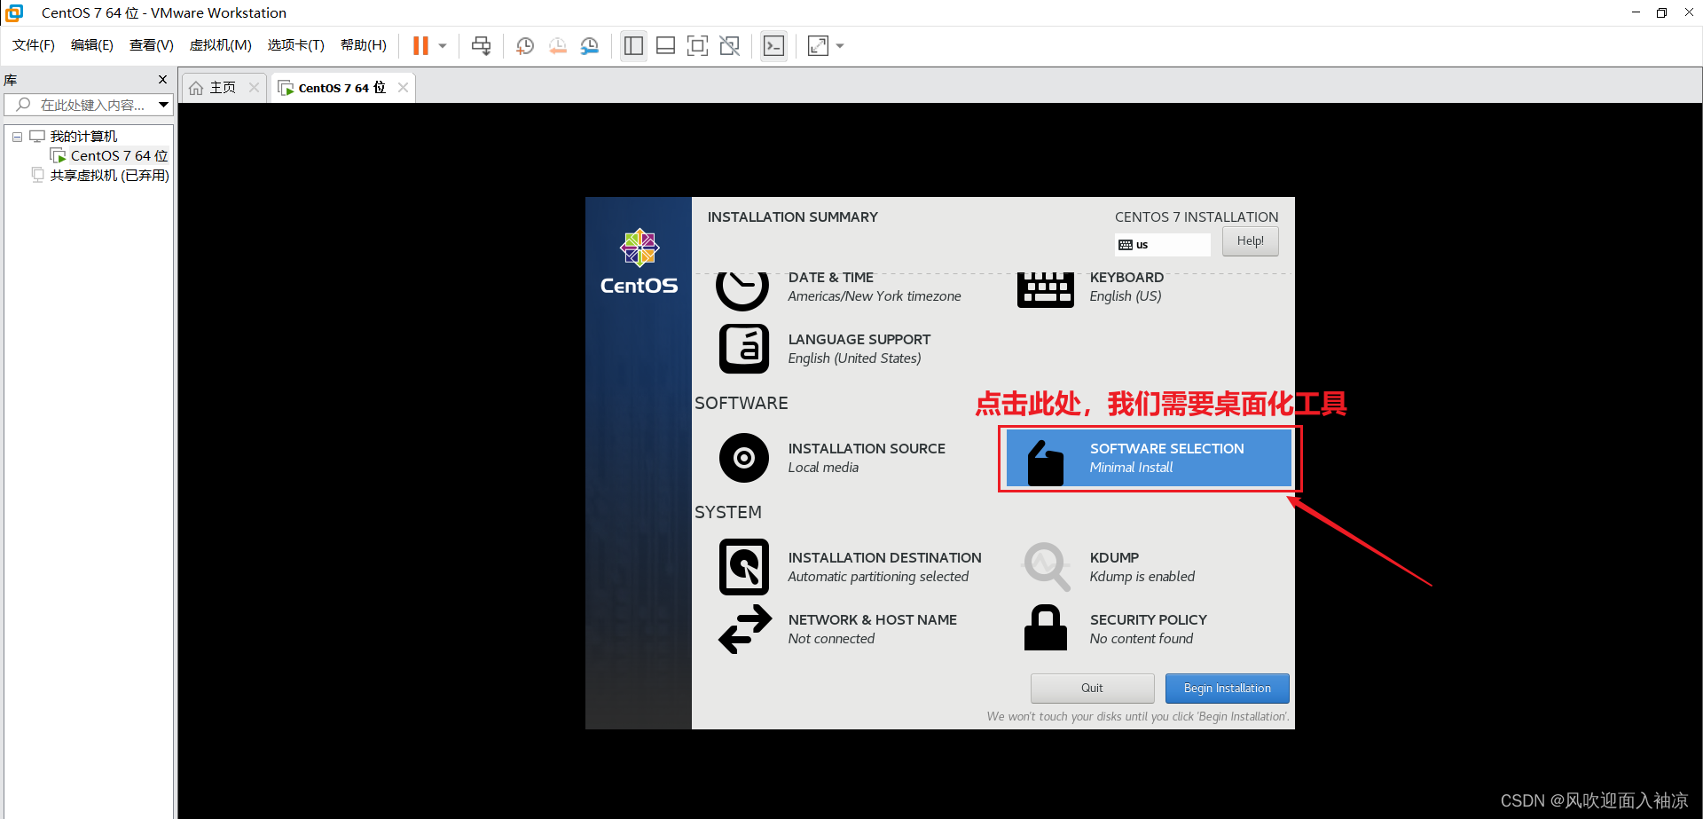
Task: Click KEYBOARD English (US) label
Action: (x=1126, y=287)
